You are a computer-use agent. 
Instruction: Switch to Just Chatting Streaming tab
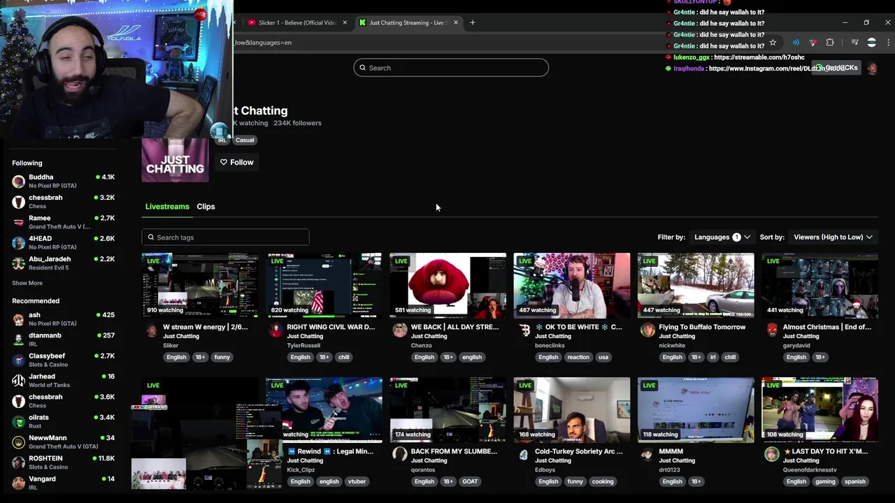pyautogui.click(x=407, y=22)
